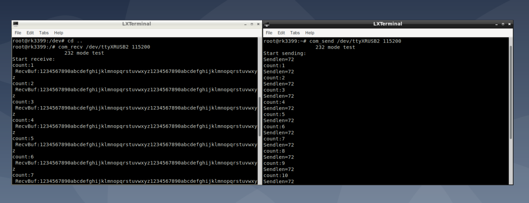
Task: Open File menu in com_send terminal
Action: 269,32
